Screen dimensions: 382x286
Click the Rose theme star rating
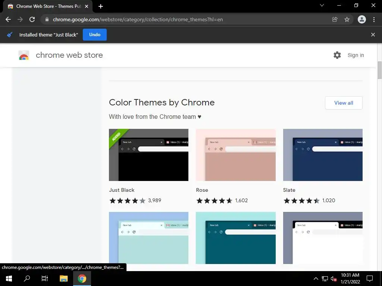click(x=215, y=201)
